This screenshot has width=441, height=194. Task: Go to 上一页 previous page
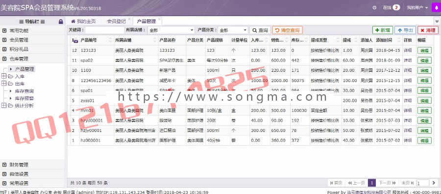coord(356,183)
